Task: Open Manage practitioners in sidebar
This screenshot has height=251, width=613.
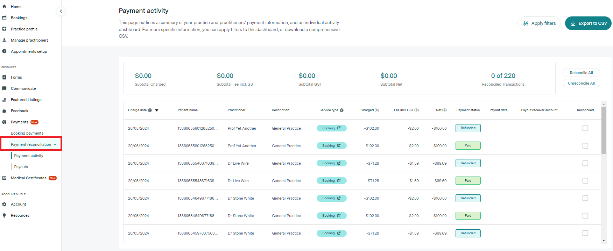Action: (x=29, y=40)
